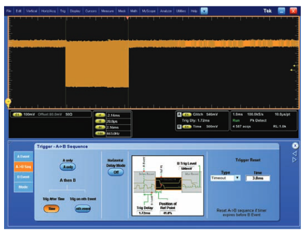The height and width of the screenshot is (231, 305).
Task: Select the A only trigger button
Action: pyautogui.click(x=68, y=167)
